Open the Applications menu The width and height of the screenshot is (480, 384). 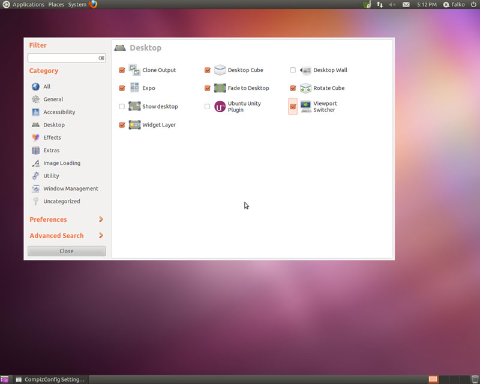tap(28, 4)
